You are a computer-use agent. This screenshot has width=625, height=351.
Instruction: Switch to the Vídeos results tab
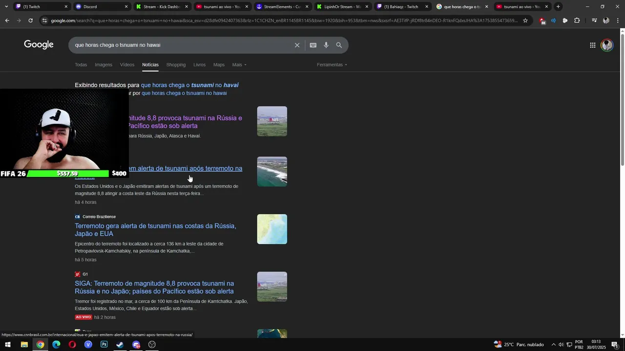click(x=127, y=65)
